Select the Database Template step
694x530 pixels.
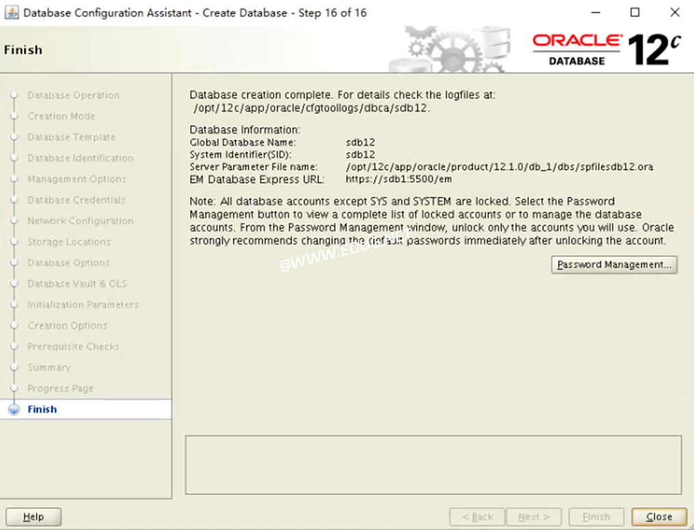pyautogui.click(x=71, y=137)
